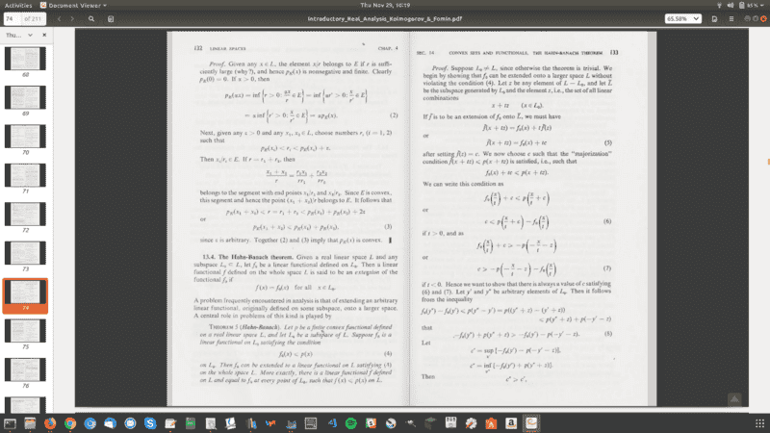The image size is (770, 433).
Task: Open the Terminal from the taskbar
Action: 12,422
